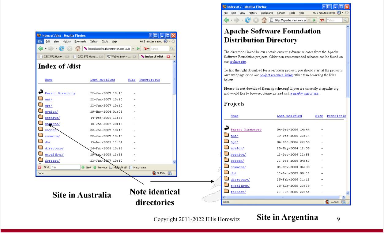Screen dimensions: 384x233
Task: Enable the Match case checkbox
Action: (x=131, y=167)
